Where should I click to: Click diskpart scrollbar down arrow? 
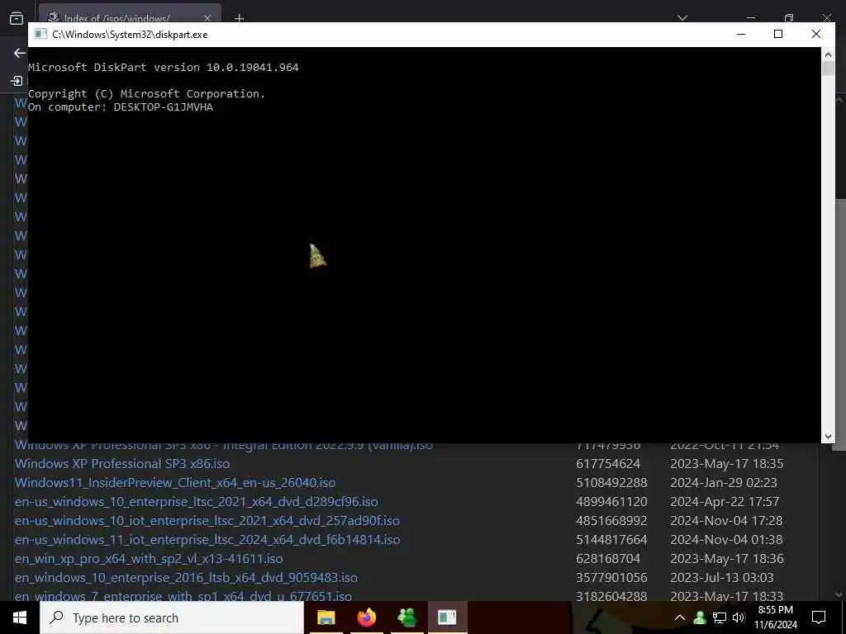828,436
